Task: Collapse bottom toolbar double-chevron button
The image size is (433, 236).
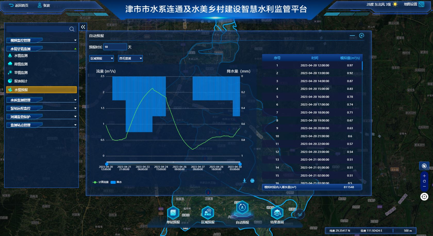Action: (x=299, y=214)
